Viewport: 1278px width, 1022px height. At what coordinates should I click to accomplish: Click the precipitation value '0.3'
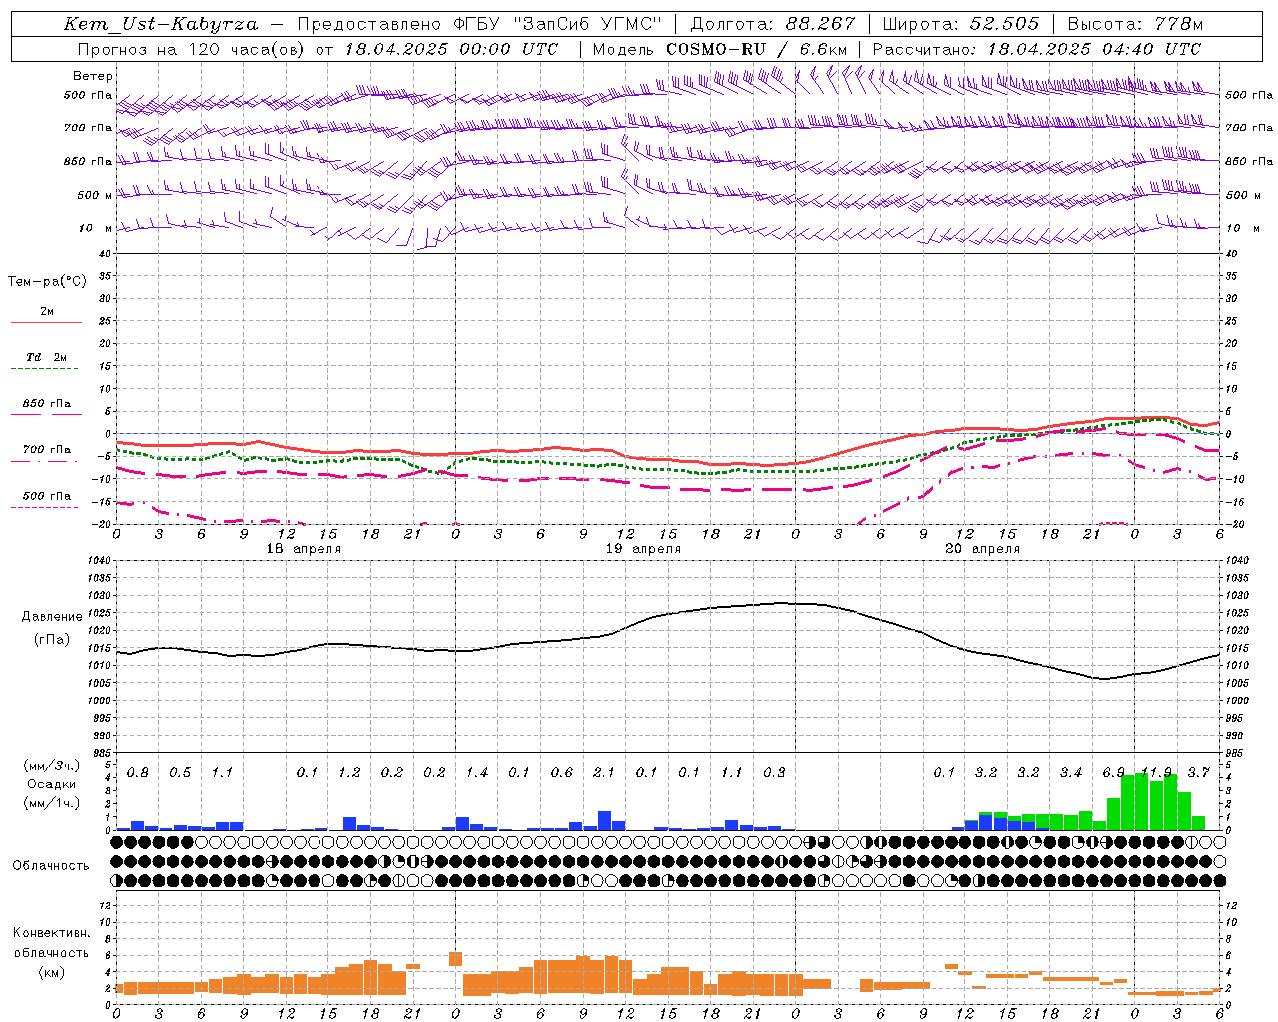point(774,773)
